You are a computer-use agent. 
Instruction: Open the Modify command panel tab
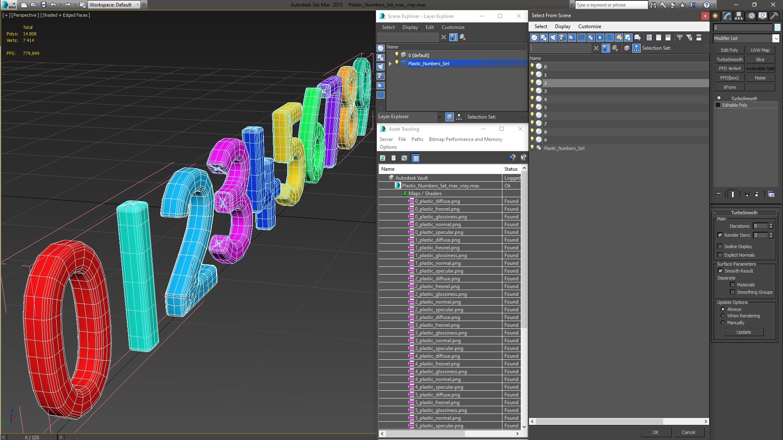pyautogui.click(x=727, y=16)
